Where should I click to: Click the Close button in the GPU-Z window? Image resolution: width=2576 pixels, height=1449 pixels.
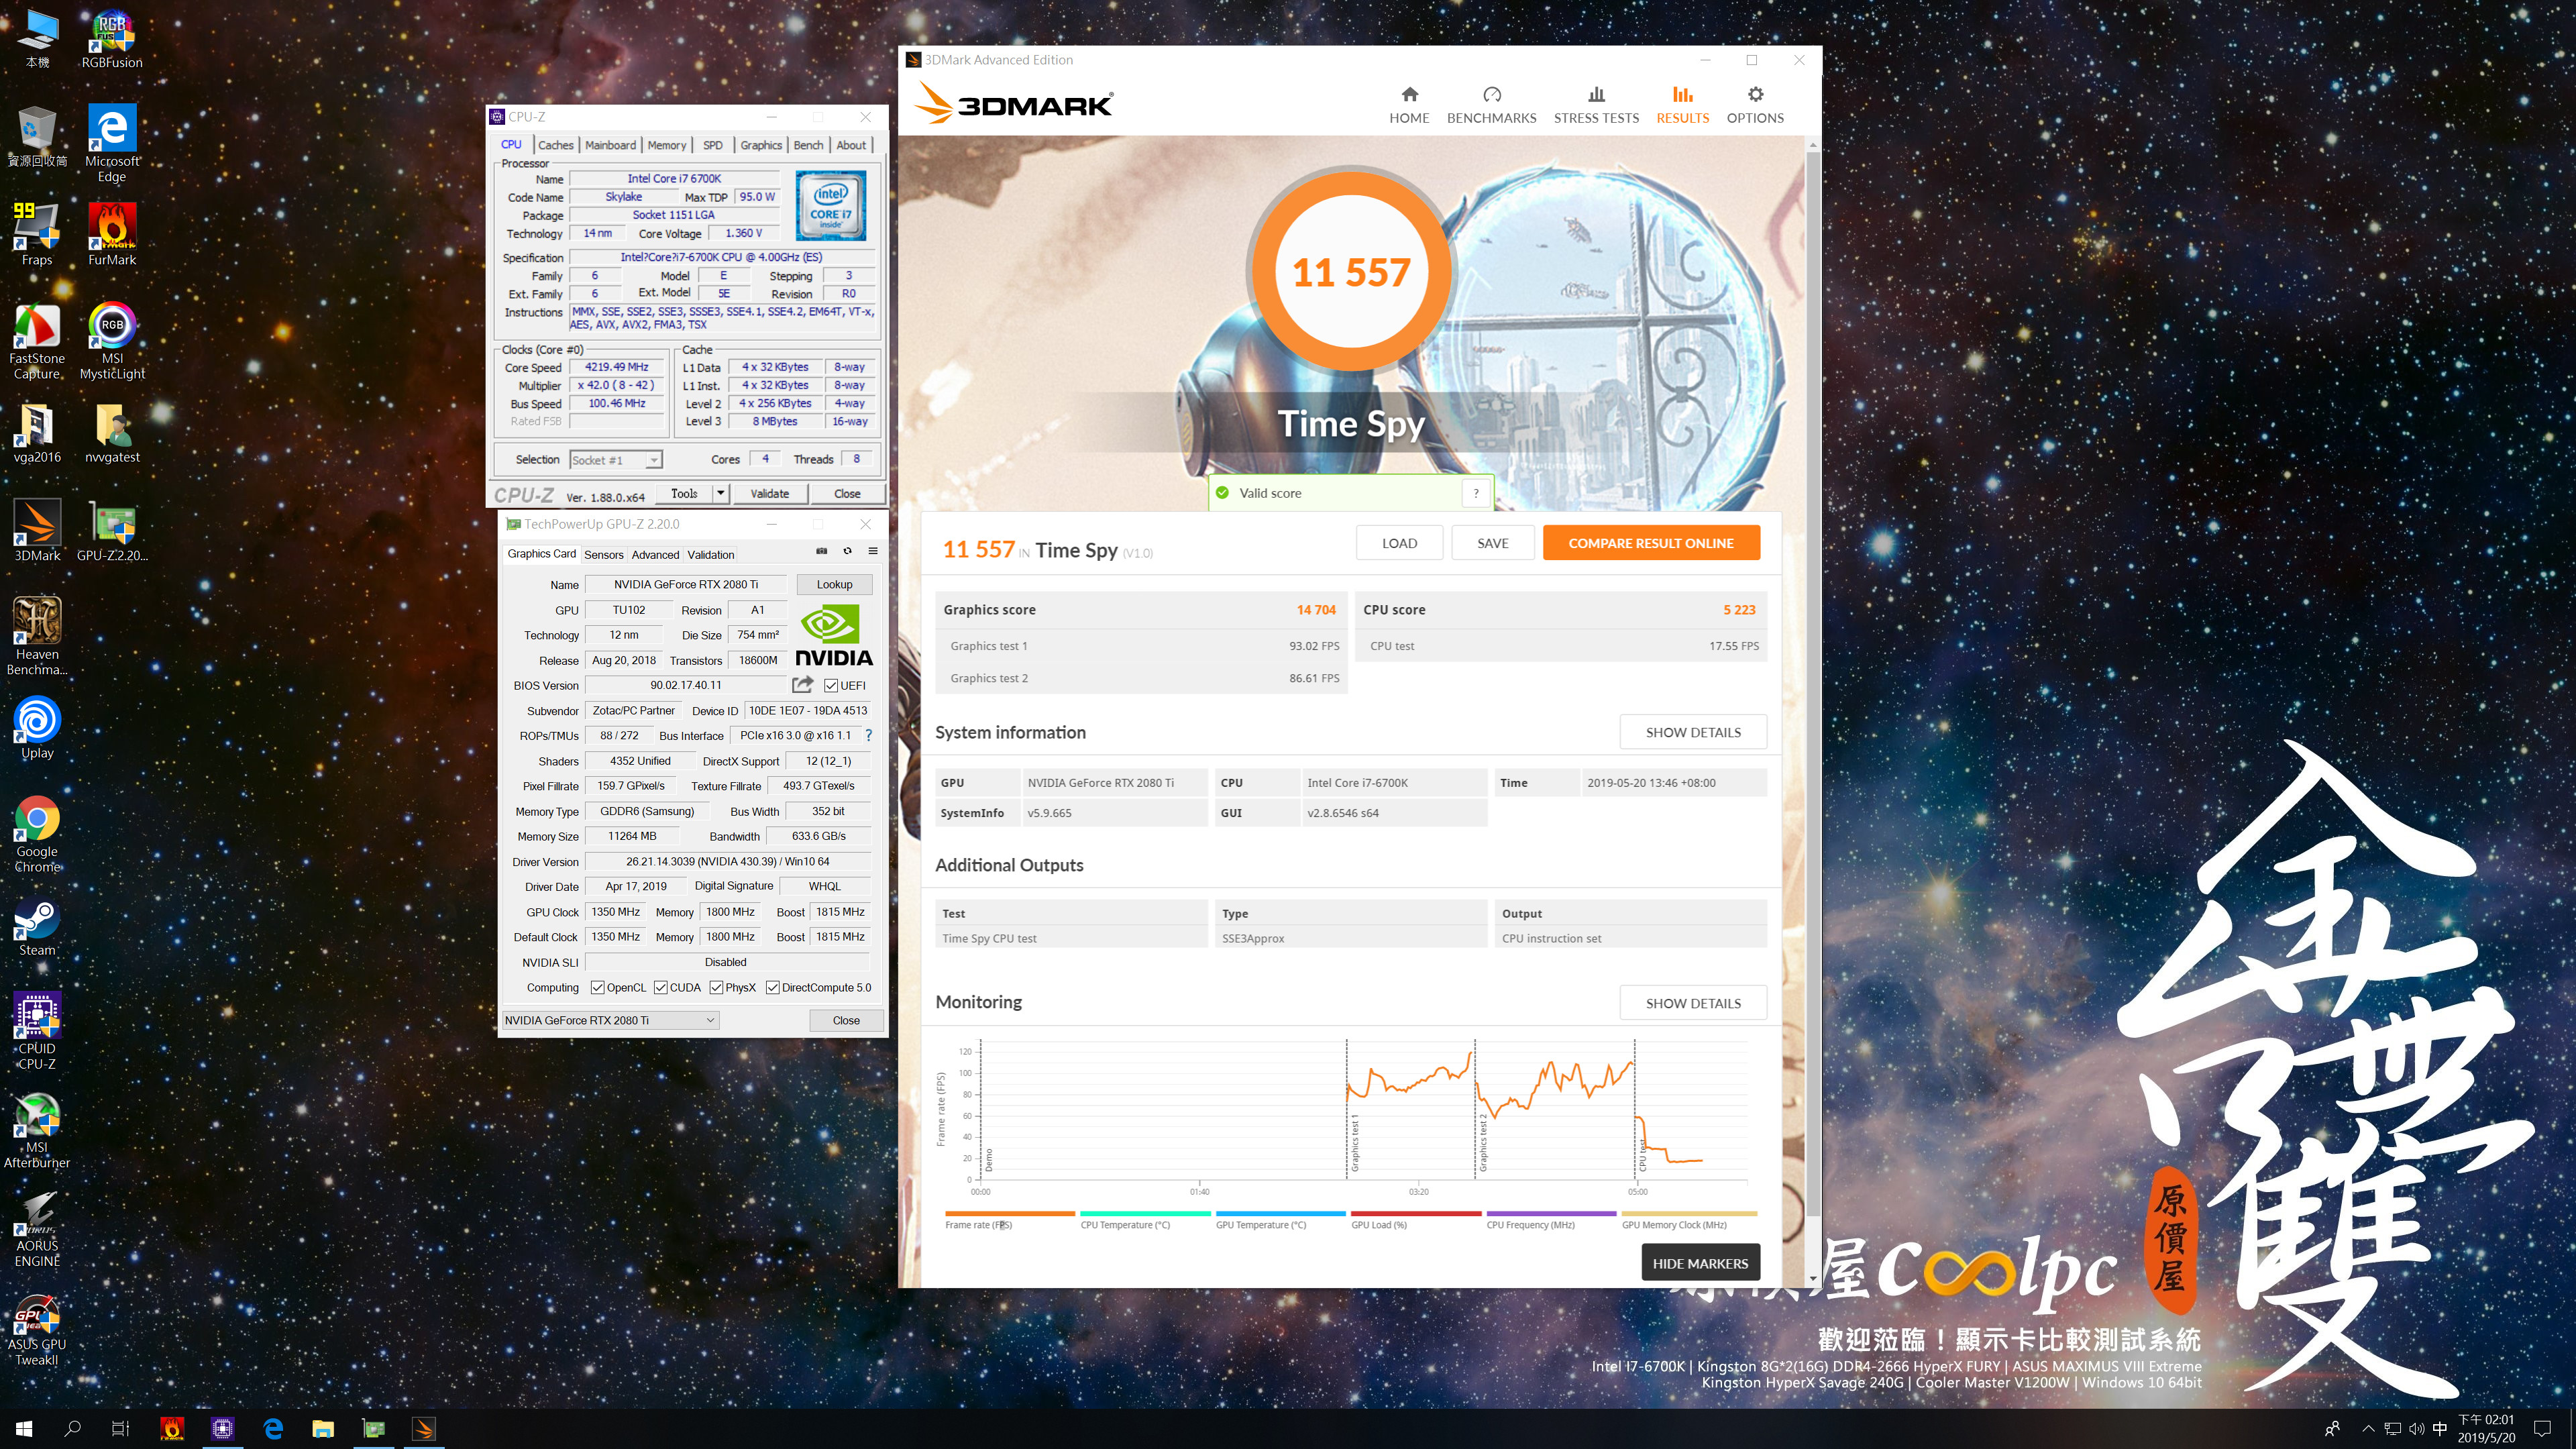[x=846, y=1020]
